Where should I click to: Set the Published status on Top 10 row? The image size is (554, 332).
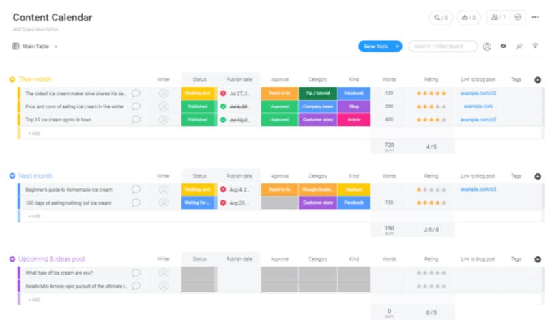pyautogui.click(x=199, y=120)
